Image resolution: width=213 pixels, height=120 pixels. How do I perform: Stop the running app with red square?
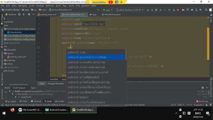tap(178, 10)
